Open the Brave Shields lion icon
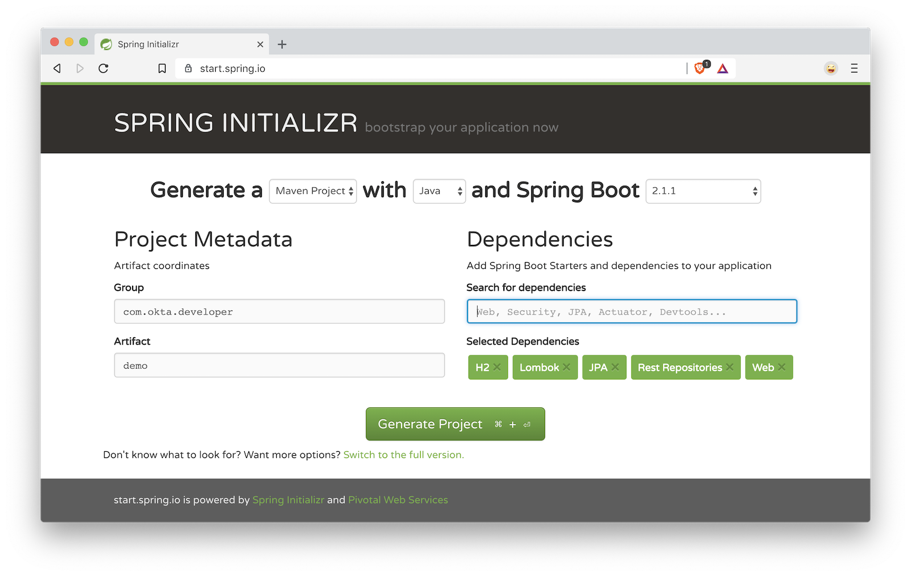Screen dimensions: 911x576 (x=700, y=68)
